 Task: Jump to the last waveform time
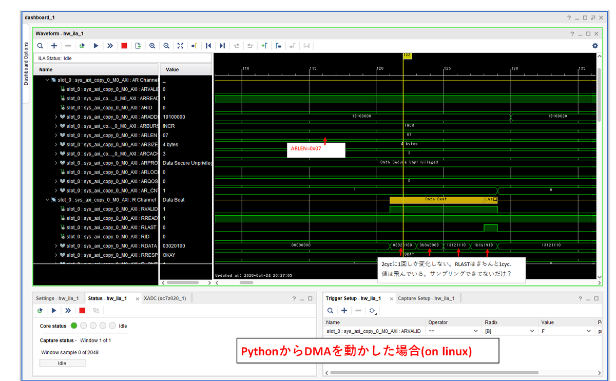tap(222, 46)
